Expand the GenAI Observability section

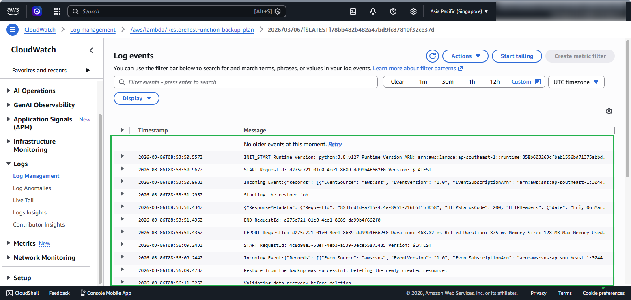[9, 105]
